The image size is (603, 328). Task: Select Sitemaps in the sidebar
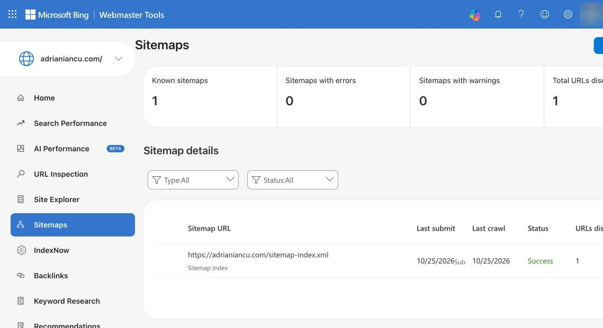click(73, 225)
